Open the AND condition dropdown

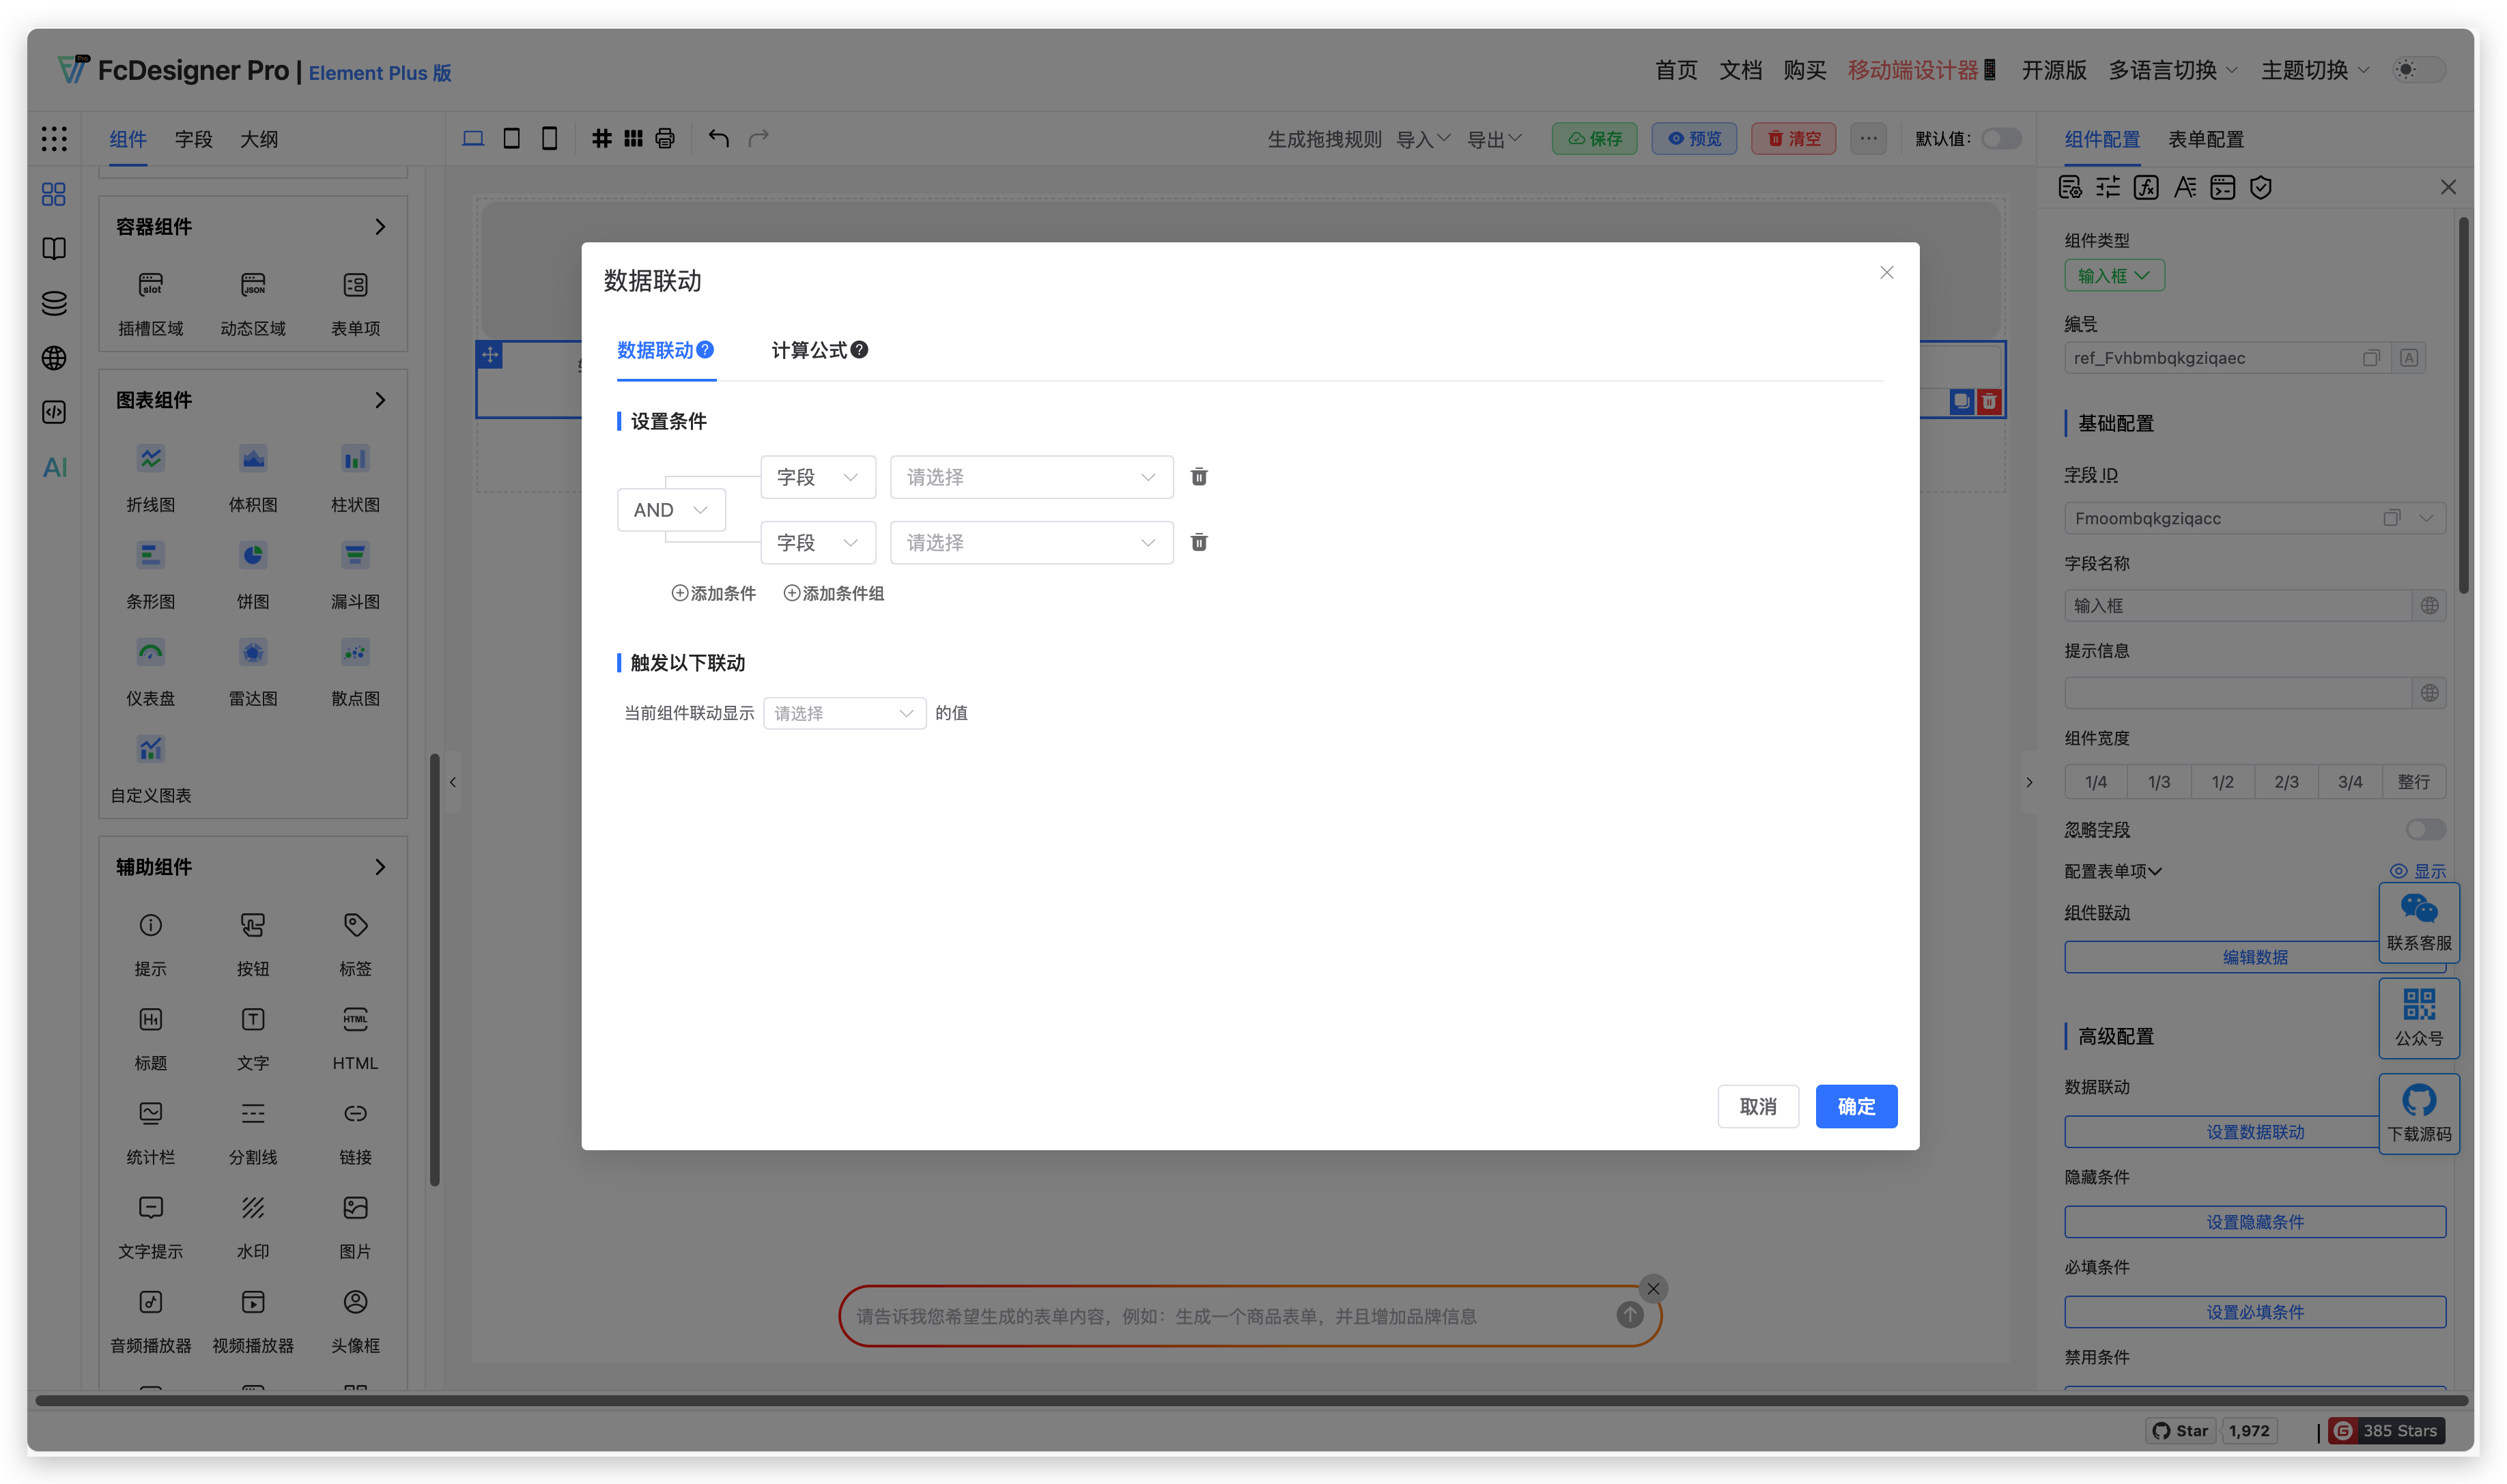670,510
